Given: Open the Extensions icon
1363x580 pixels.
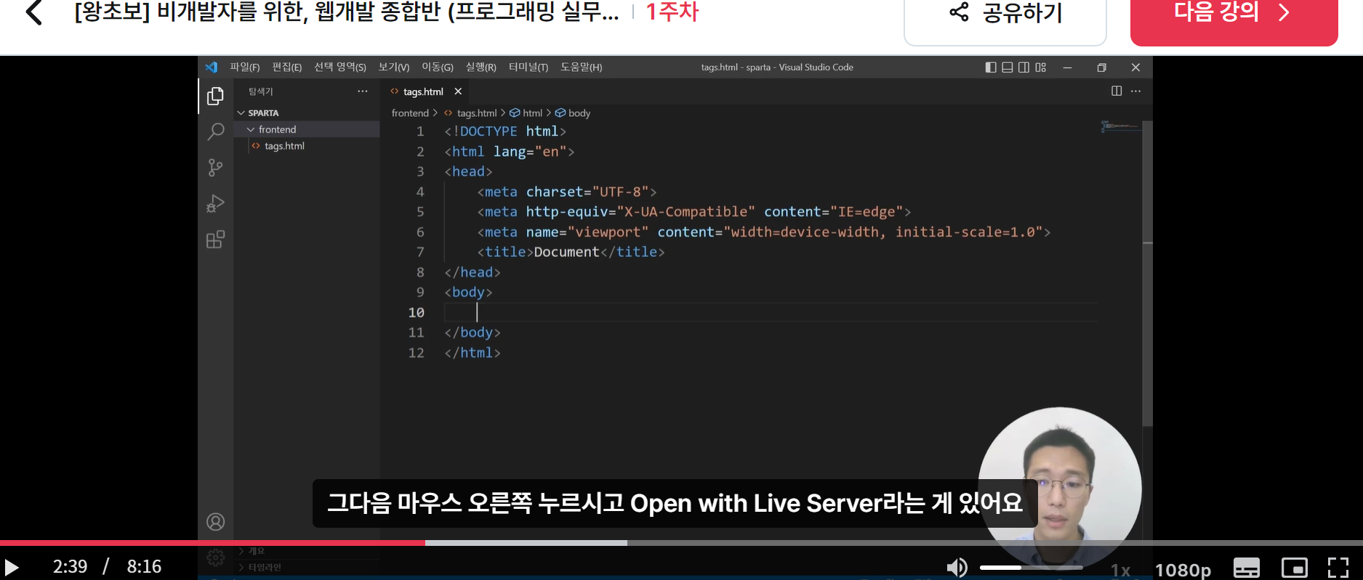Looking at the screenshot, I should (x=215, y=240).
